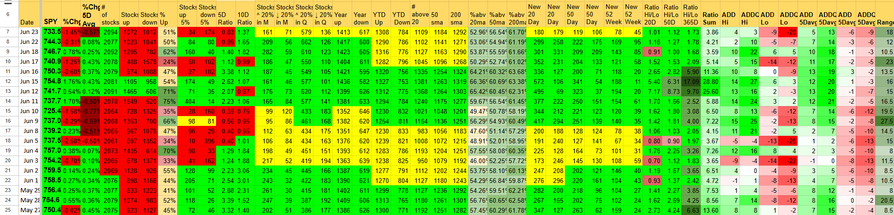Click the Jun 1 date cell
The width and height of the screenshot is (894, 215).
tap(29, 181)
